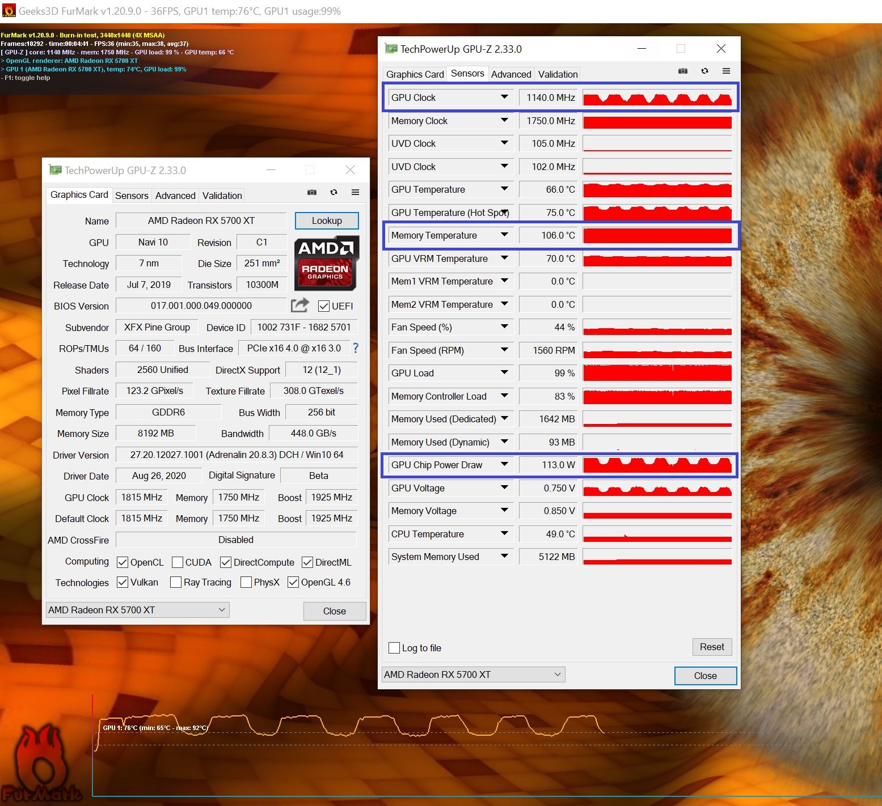882x806 pixels.
Task: Open hamburger menu in Sensors window
Action: 726,71
